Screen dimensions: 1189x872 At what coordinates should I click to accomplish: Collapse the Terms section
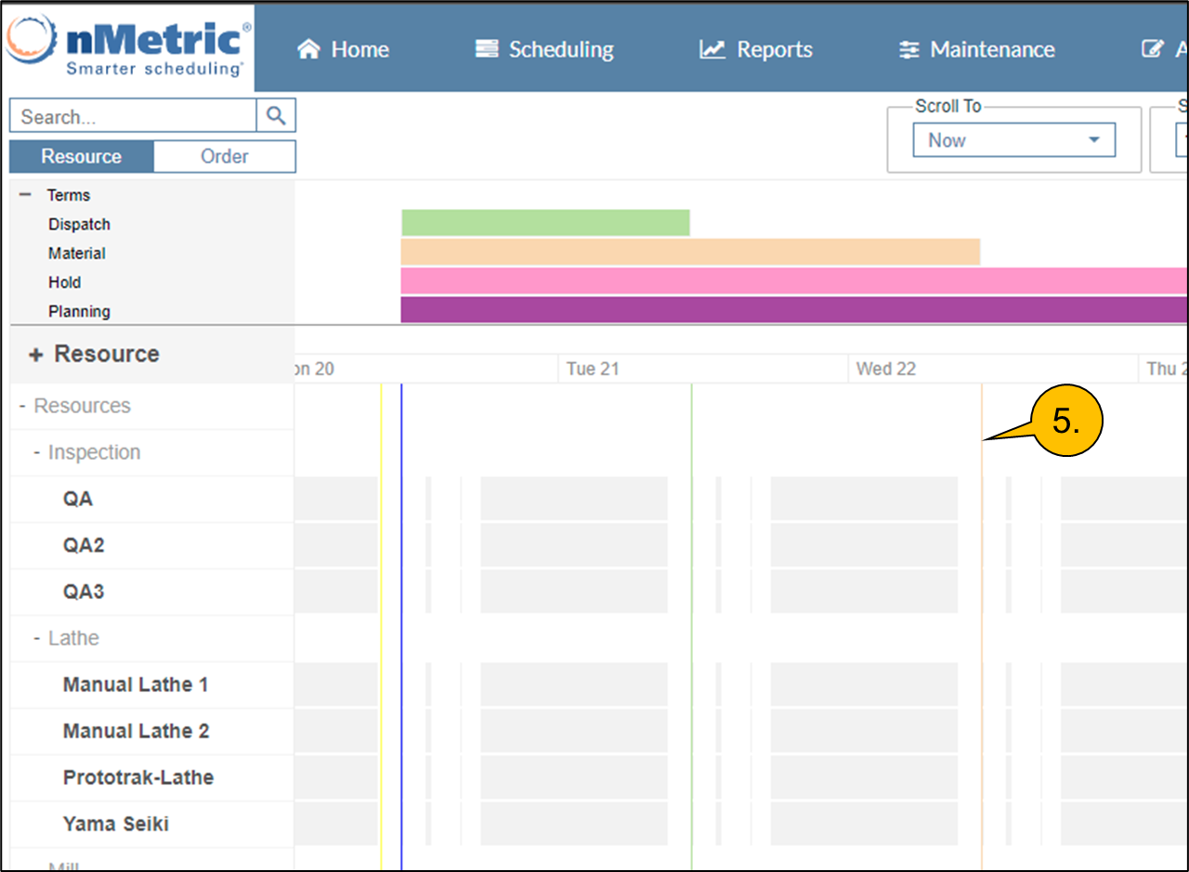pos(25,195)
